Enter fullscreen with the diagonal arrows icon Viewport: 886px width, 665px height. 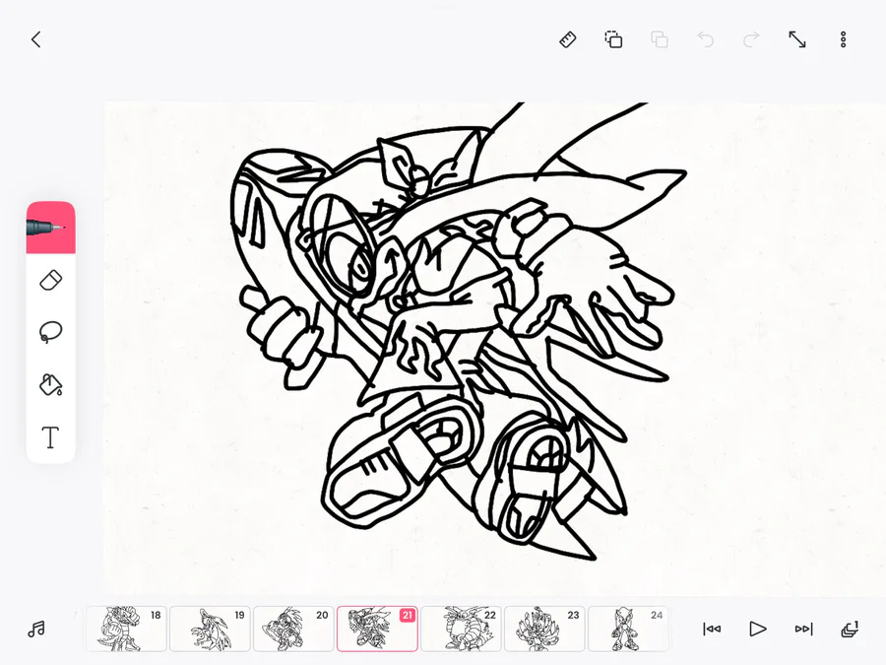[797, 39]
